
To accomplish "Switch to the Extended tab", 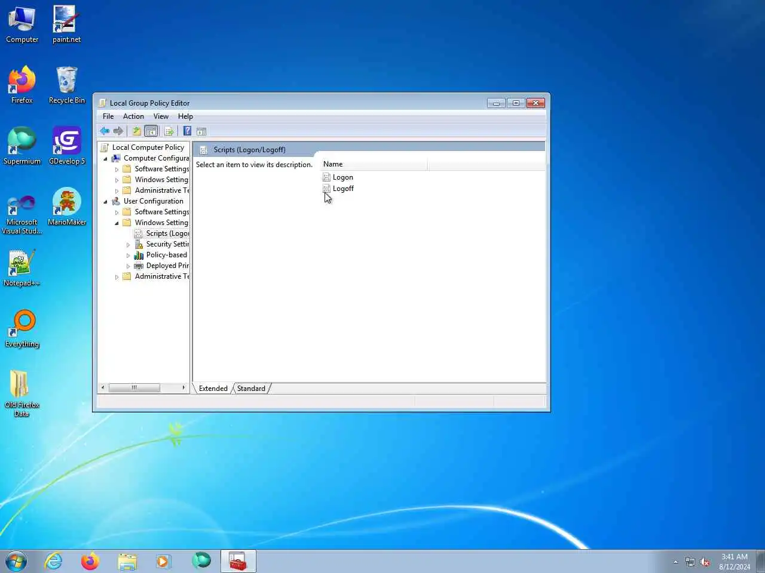I will click(213, 389).
